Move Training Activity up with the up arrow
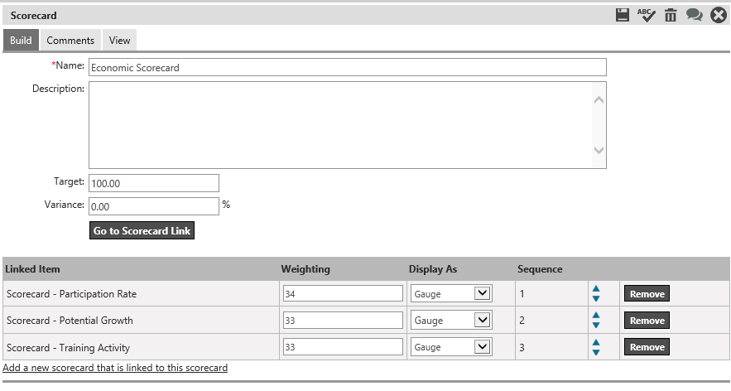731x391 pixels. pyautogui.click(x=596, y=342)
